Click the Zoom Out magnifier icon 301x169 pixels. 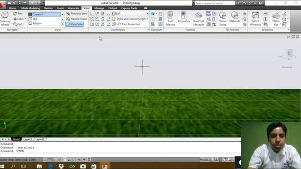(x=15, y=24)
